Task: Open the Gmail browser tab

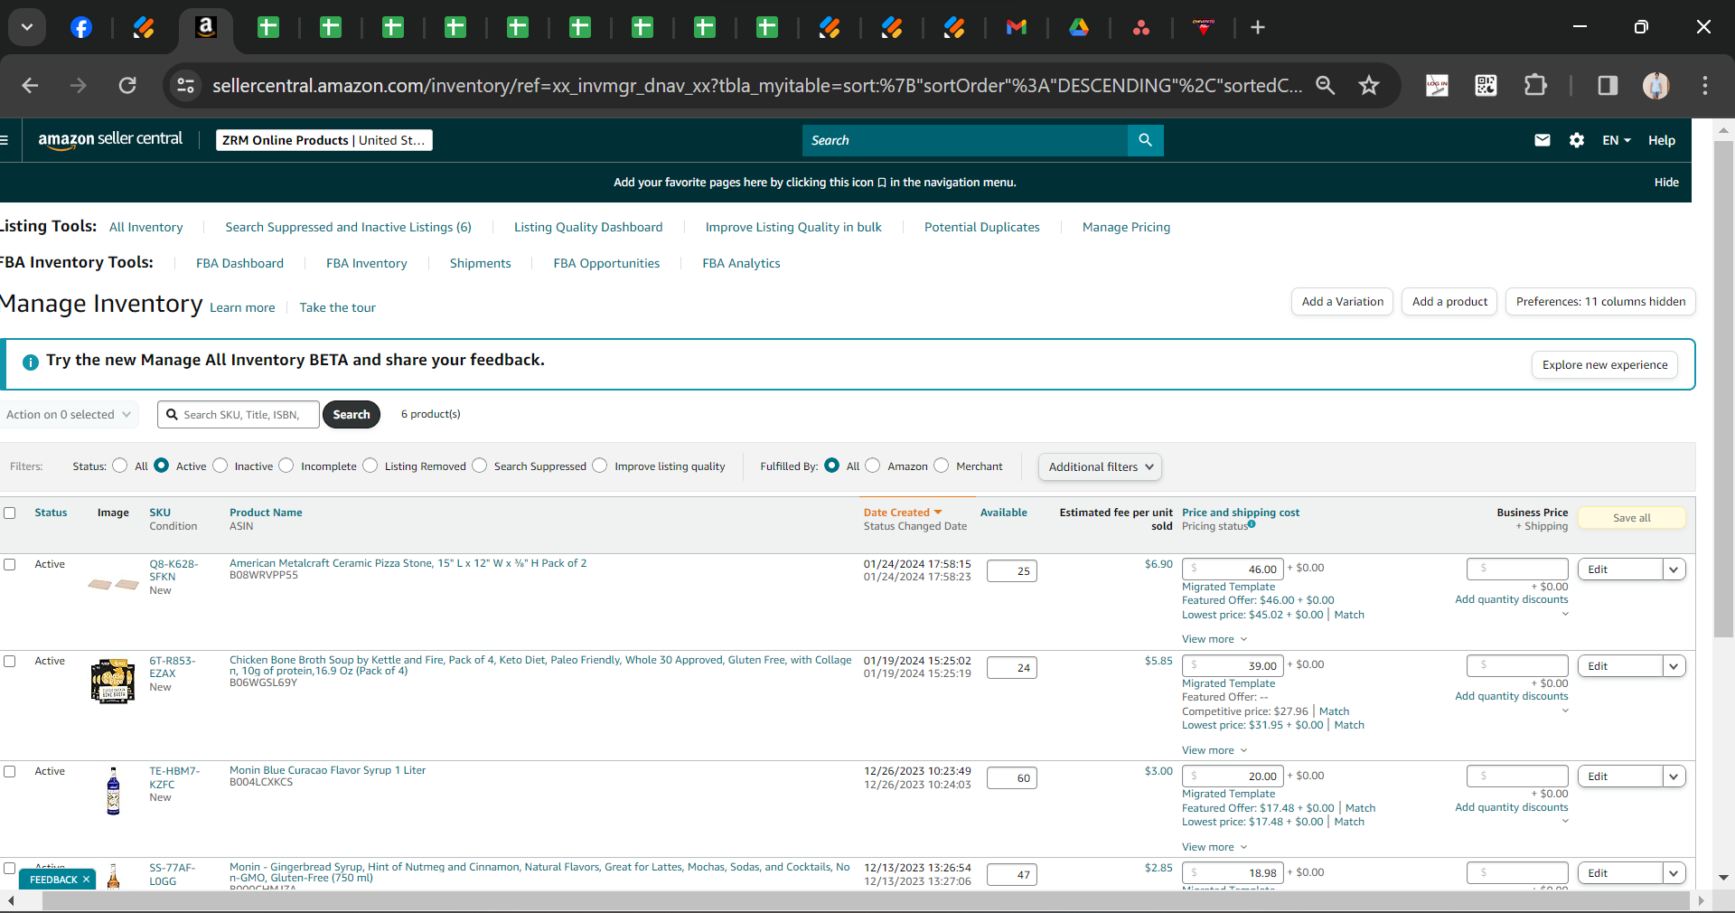Action: [1017, 27]
